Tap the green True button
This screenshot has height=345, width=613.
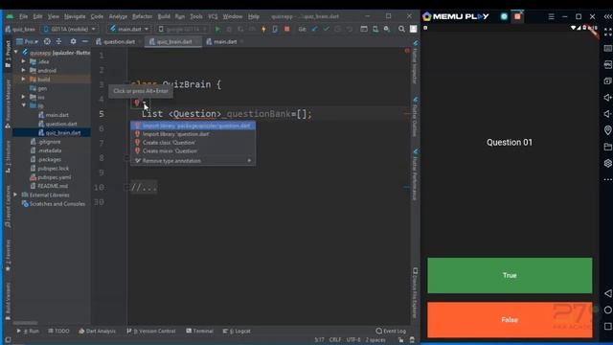(510, 275)
